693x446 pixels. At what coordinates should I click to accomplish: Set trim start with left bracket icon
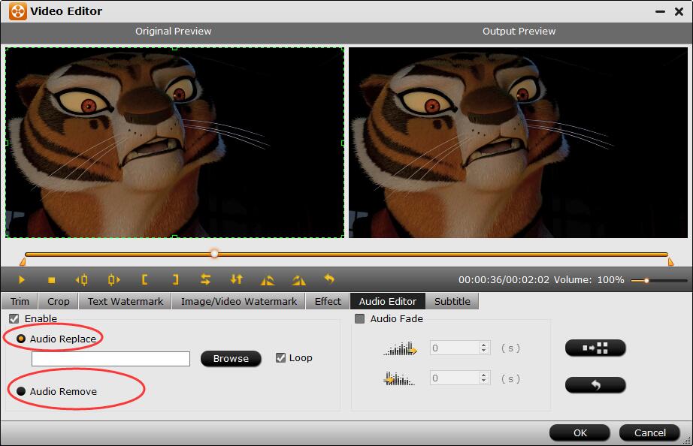(x=144, y=280)
